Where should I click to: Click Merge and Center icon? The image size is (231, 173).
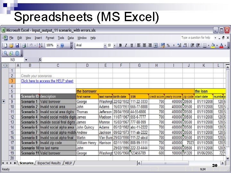click(x=155, y=45)
